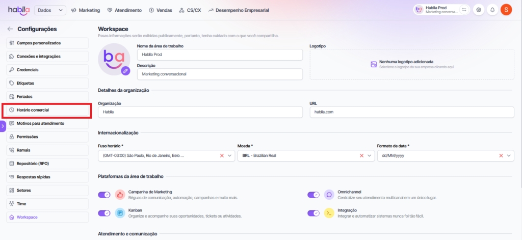Click the orange user avatar S
Screen dimensions: 522x240
506,10
